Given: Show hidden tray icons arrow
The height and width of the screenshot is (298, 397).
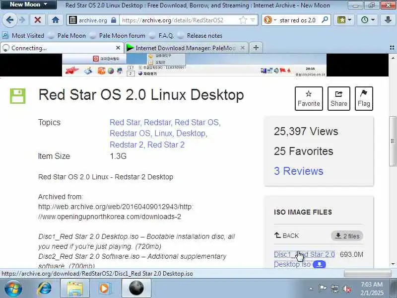Looking at the screenshot, I should click(x=311, y=289).
